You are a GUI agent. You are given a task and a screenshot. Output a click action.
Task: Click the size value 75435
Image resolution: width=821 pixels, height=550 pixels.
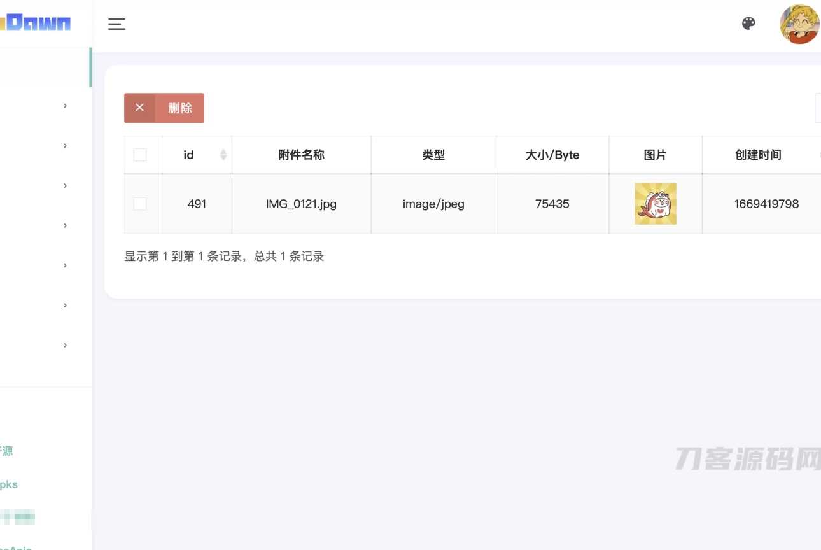coord(552,204)
